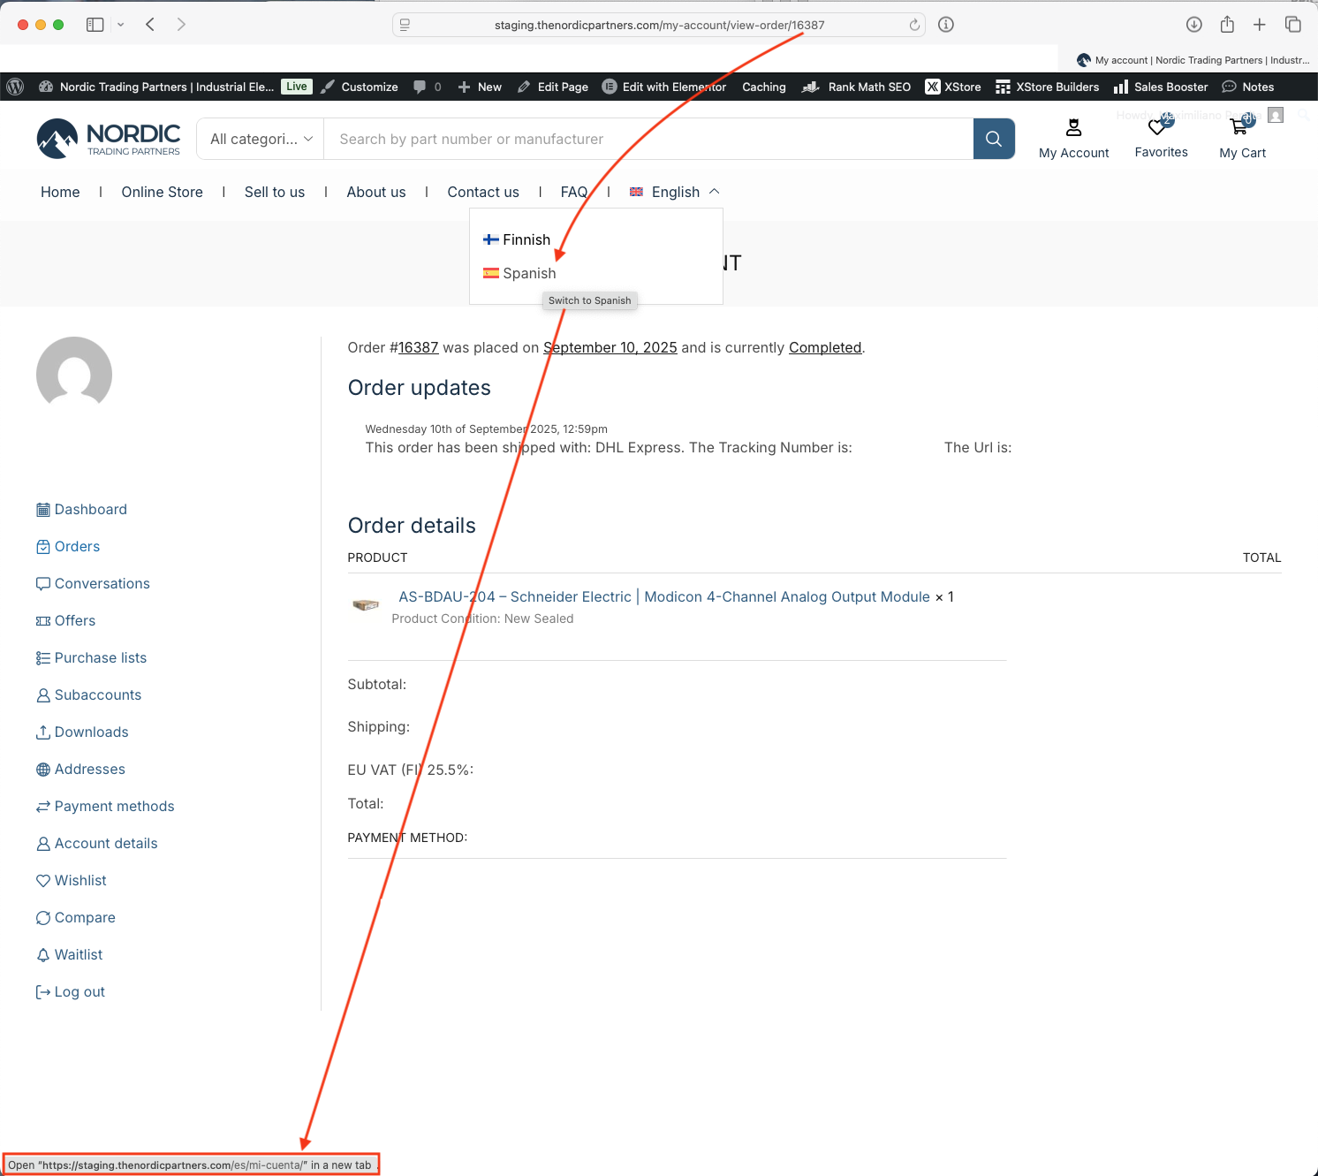Open the sidebar options chevron in Safari
This screenshot has width=1318, height=1176.
pyautogui.click(x=121, y=25)
